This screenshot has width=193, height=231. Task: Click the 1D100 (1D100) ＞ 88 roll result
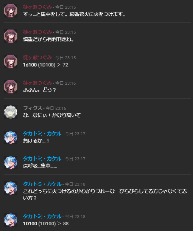(x=46, y=224)
